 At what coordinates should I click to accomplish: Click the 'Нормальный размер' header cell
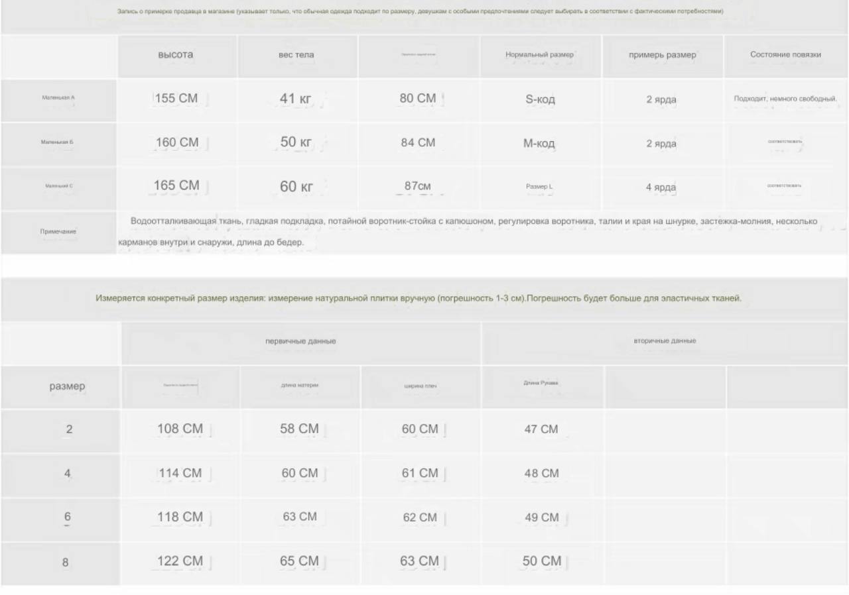(540, 55)
